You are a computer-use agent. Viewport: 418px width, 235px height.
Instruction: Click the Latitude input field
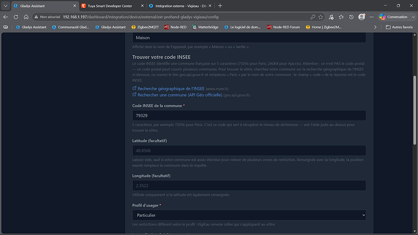[249, 151]
